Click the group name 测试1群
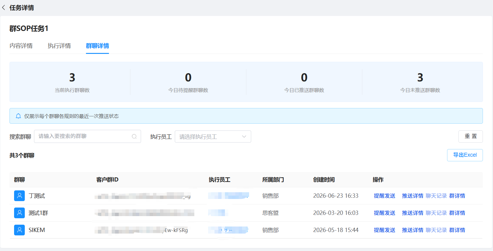Image resolution: width=493 pixels, height=251 pixels. pyautogui.click(x=38, y=213)
